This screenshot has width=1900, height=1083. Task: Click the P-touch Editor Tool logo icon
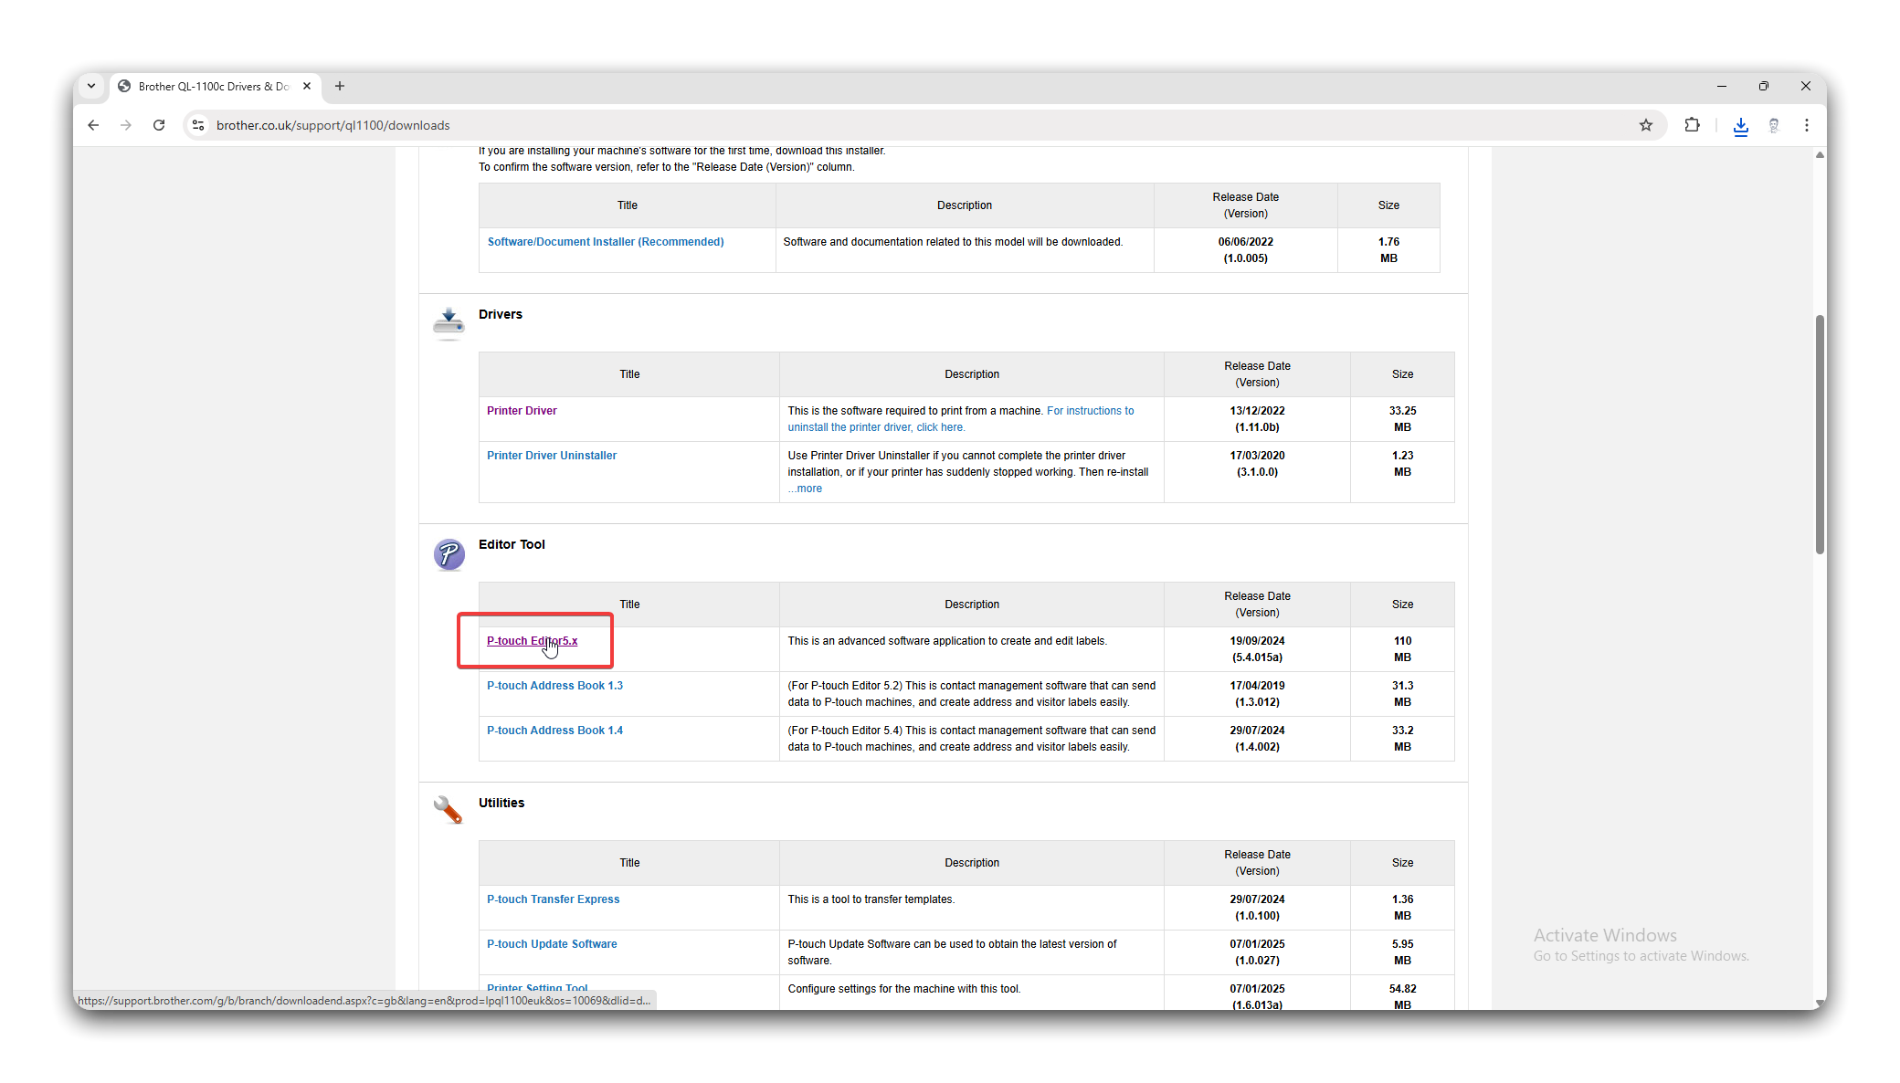(449, 553)
